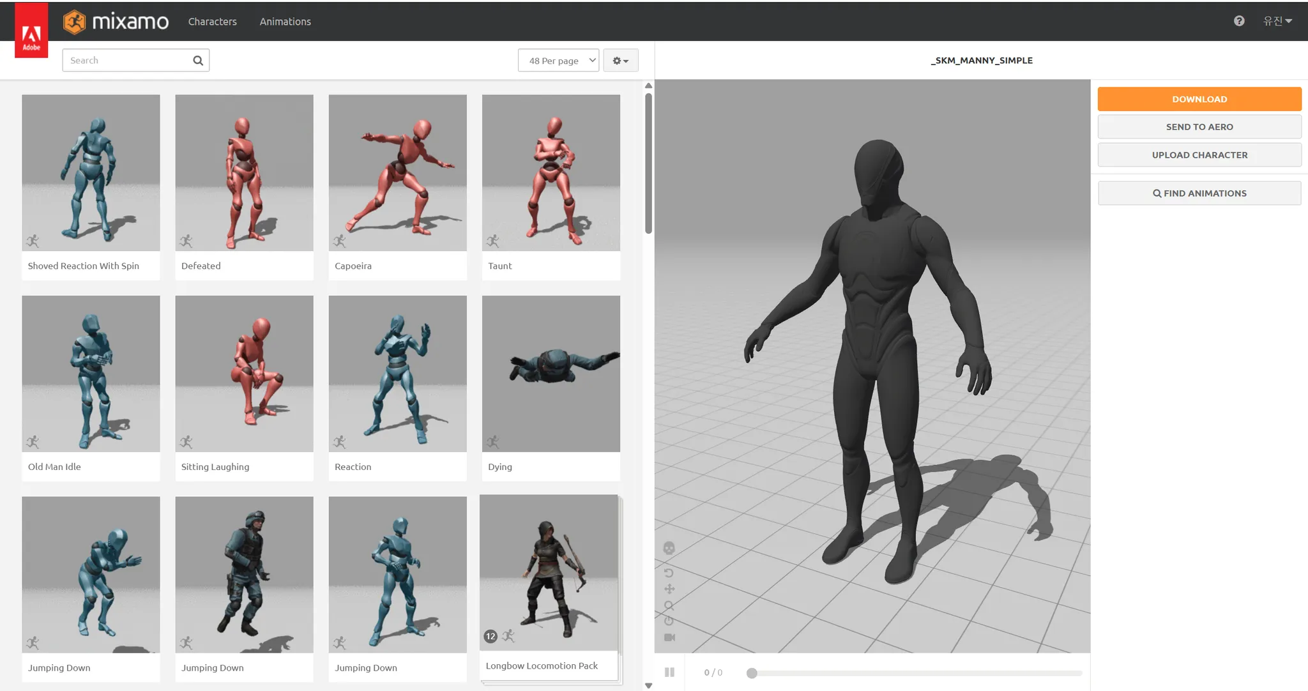Toggle skeleton view skull icon

pos(669,548)
